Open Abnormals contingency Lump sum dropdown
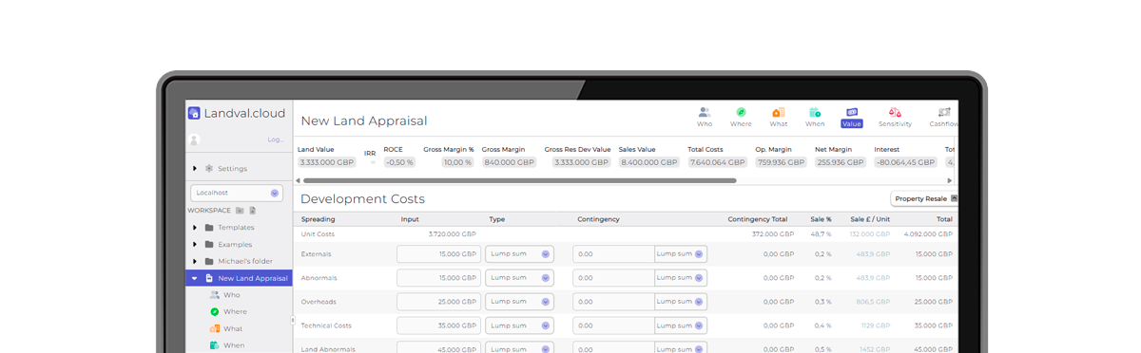1141x353 pixels. [681, 278]
